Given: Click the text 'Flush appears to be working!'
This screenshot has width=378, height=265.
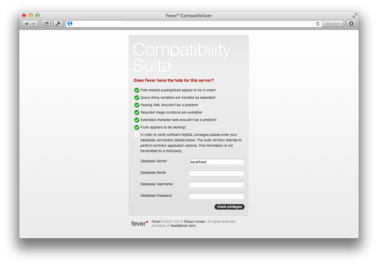Looking at the screenshot, I should coord(163,127).
